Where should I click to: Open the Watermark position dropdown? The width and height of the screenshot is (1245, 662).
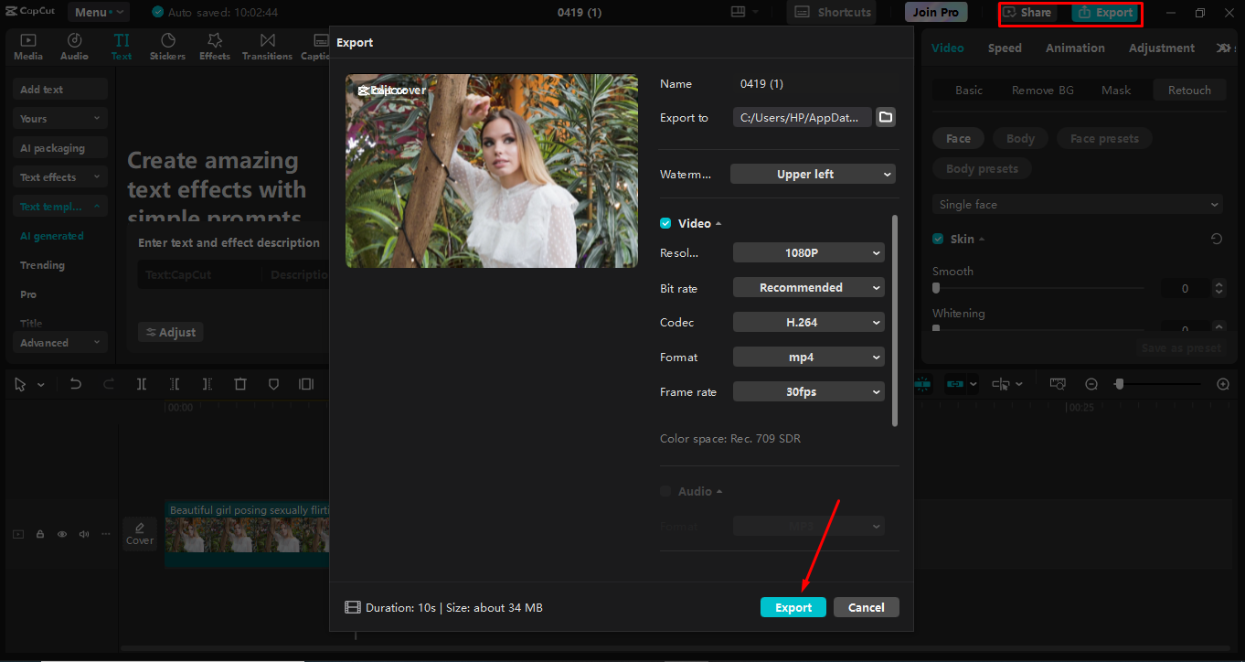click(812, 173)
